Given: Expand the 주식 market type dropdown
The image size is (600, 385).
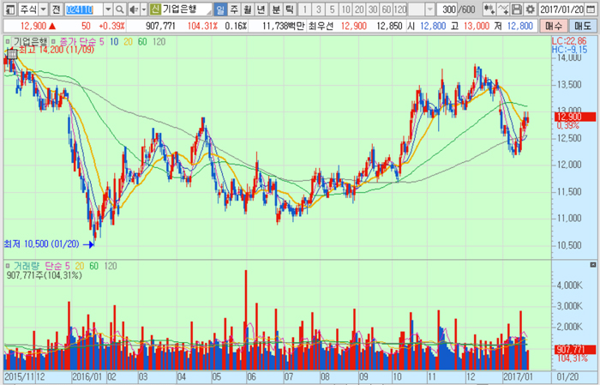Looking at the screenshot, I should point(42,9).
